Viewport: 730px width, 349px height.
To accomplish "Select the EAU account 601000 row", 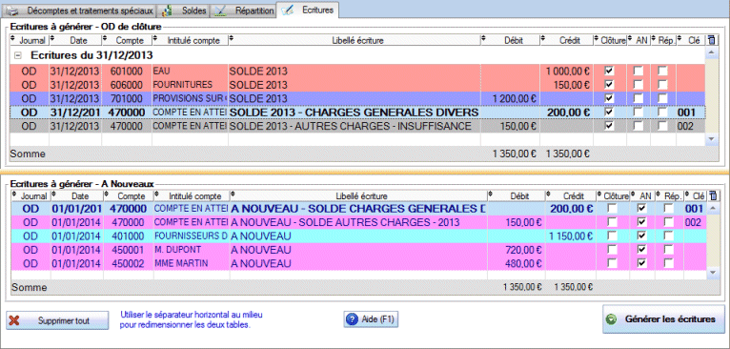I will tap(357, 72).
